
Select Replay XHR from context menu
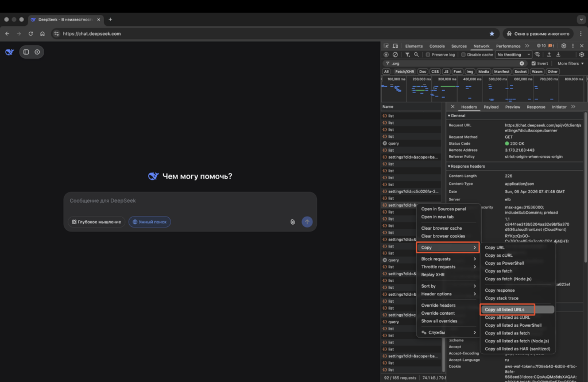point(448,275)
